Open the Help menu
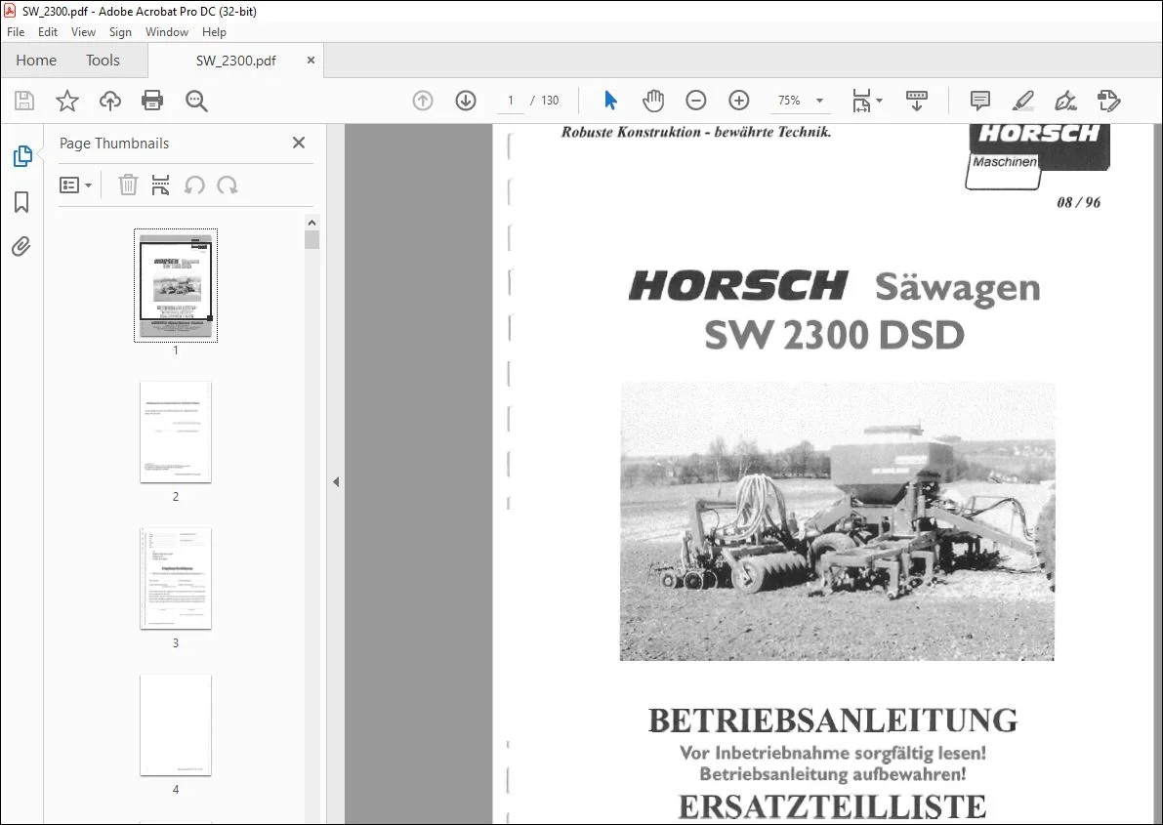This screenshot has height=825, width=1163. (x=215, y=32)
